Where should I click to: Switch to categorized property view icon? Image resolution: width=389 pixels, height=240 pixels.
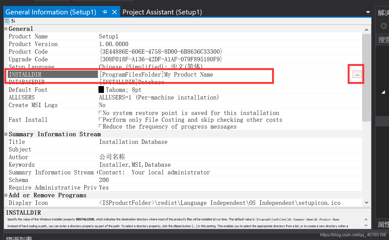tap(7, 21)
